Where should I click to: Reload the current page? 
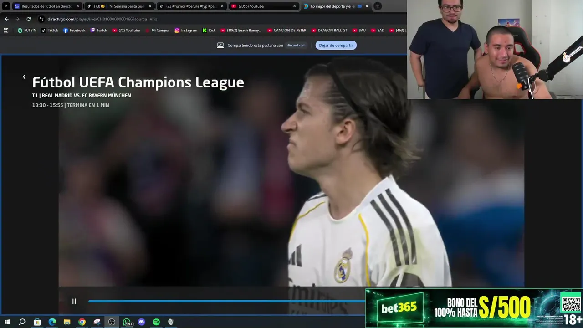click(x=28, y=19)
